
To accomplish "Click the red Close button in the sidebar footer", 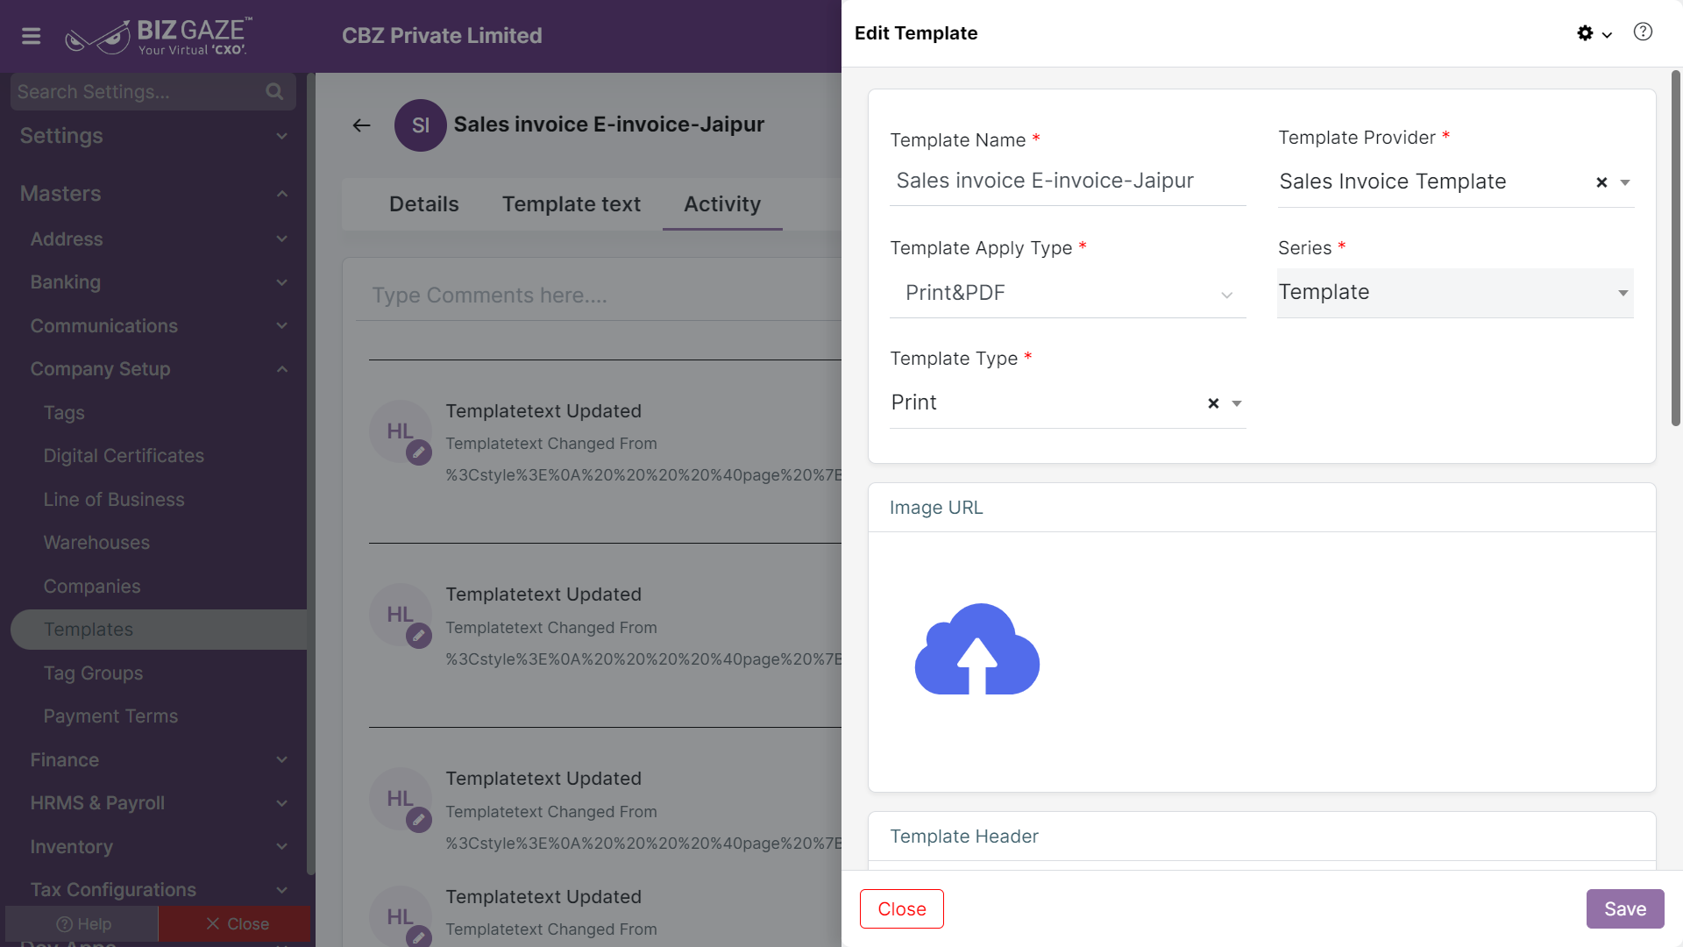I will tap(235, 924).
